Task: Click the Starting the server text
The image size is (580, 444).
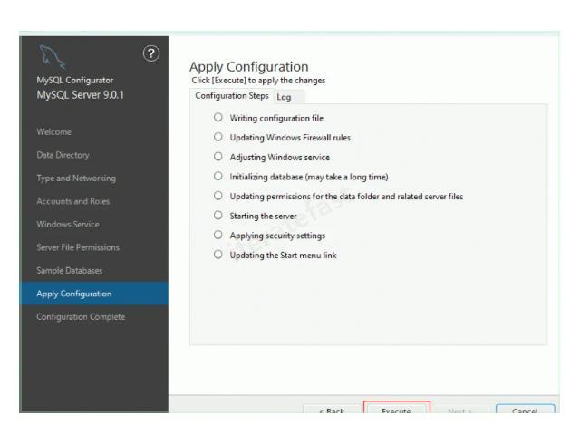Action: click(x=263, y=216)
